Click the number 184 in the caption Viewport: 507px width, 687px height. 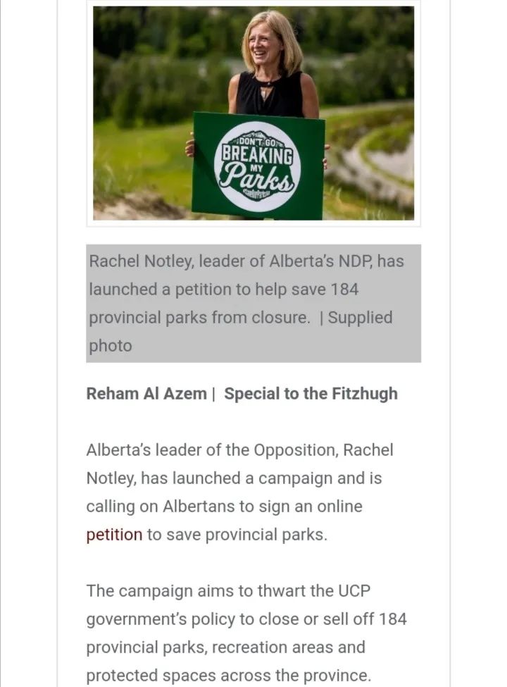tap(344, 290)
